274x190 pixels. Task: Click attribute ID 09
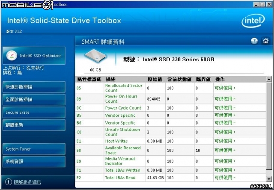pyautogui.click(x=79, y=99)
